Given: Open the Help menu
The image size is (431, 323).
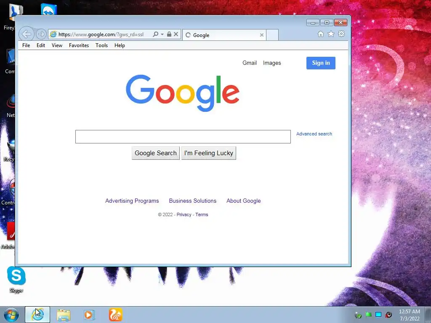Looking at the screenshot, I should (x=120, y=45).
